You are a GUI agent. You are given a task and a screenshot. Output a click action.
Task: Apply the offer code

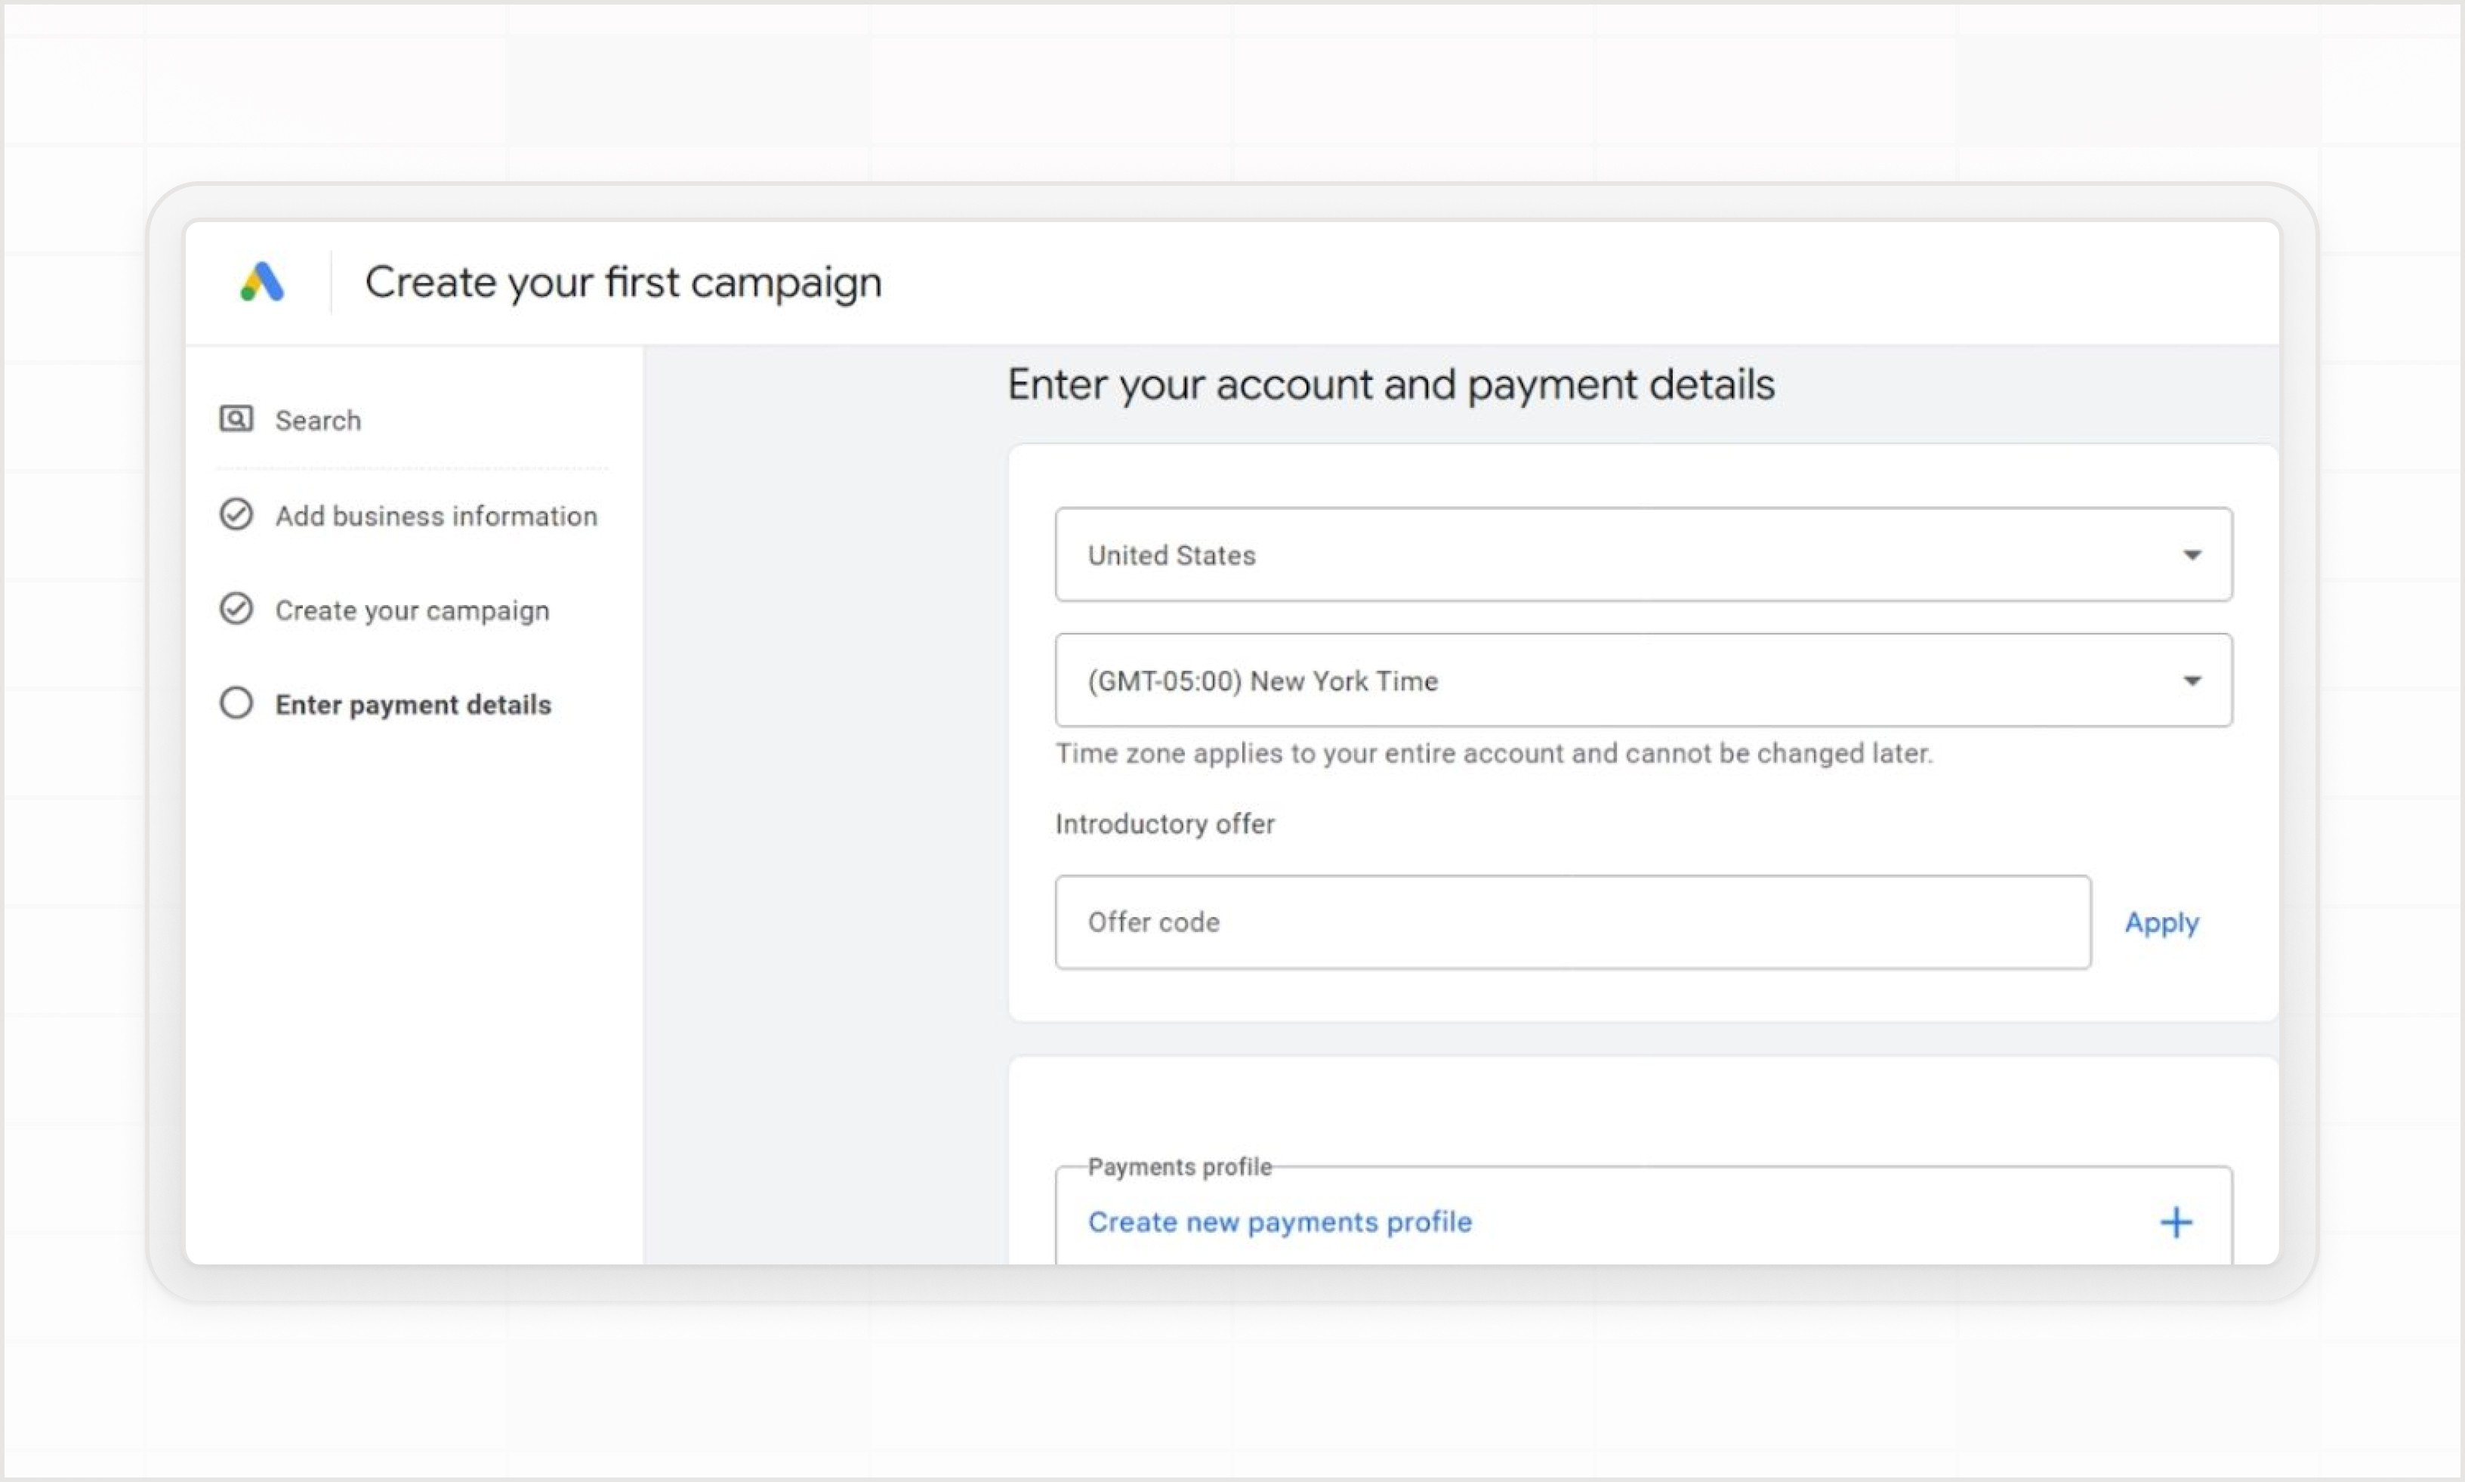[x=2161, y=923]
